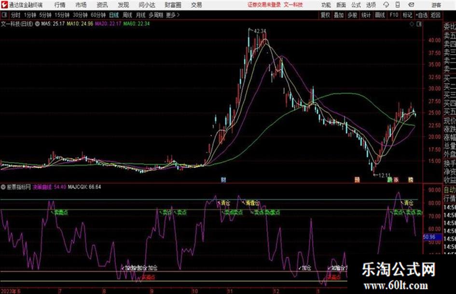Click the 50.96 highlighted value on indicator axis
Screen dimensions: 456x294
431,237
